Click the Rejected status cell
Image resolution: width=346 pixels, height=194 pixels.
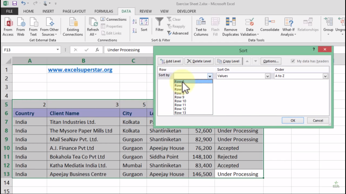(x=239, y=157)
